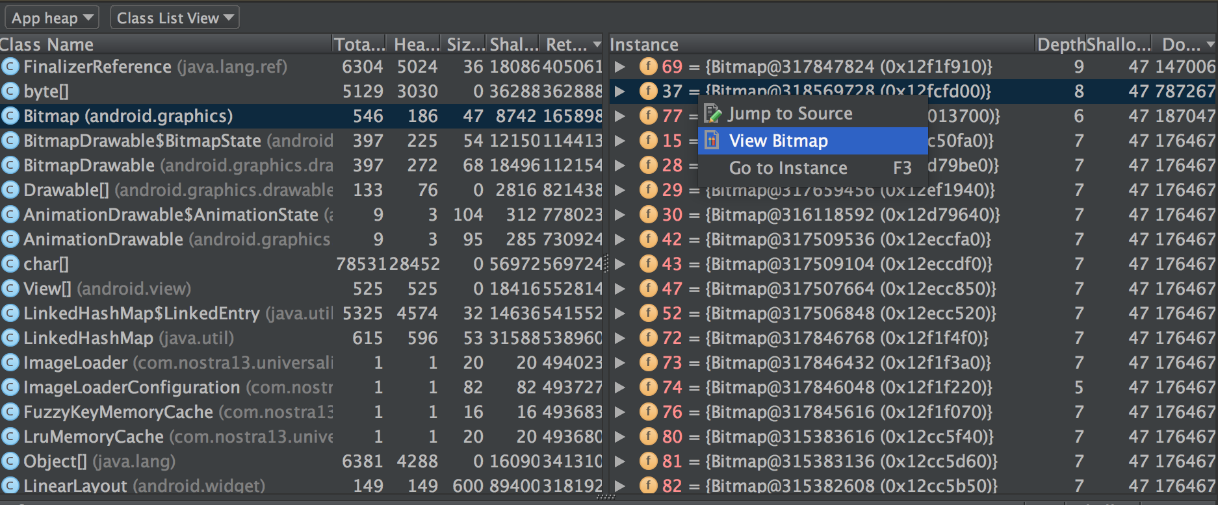Expand instance 30 Bitmap@316118592
This screenshot has width=1218, height=505.
[x=620, y=214]
